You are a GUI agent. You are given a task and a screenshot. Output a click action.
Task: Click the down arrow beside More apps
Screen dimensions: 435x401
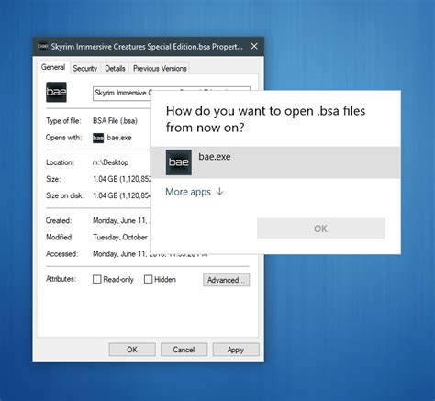click(219, 192)
